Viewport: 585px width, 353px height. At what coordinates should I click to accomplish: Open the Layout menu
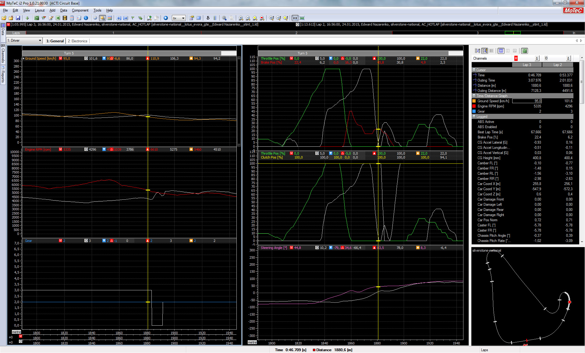(x=40, y=10)
